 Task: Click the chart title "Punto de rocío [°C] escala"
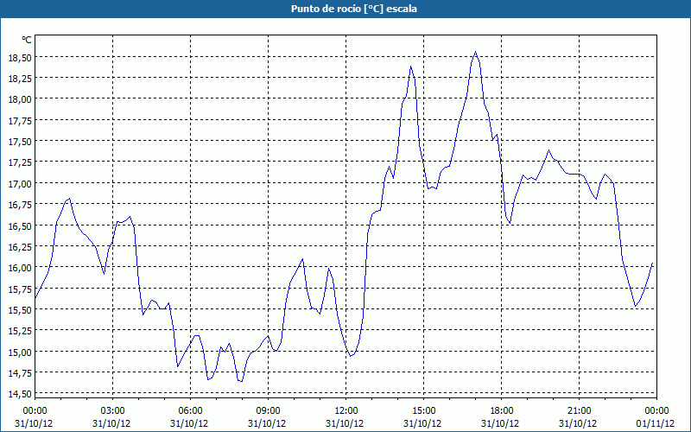coord(354,9)
